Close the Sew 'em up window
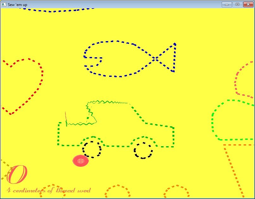Image resolution: width=255 pixels, height=199 pixels. tap(248, 4)
